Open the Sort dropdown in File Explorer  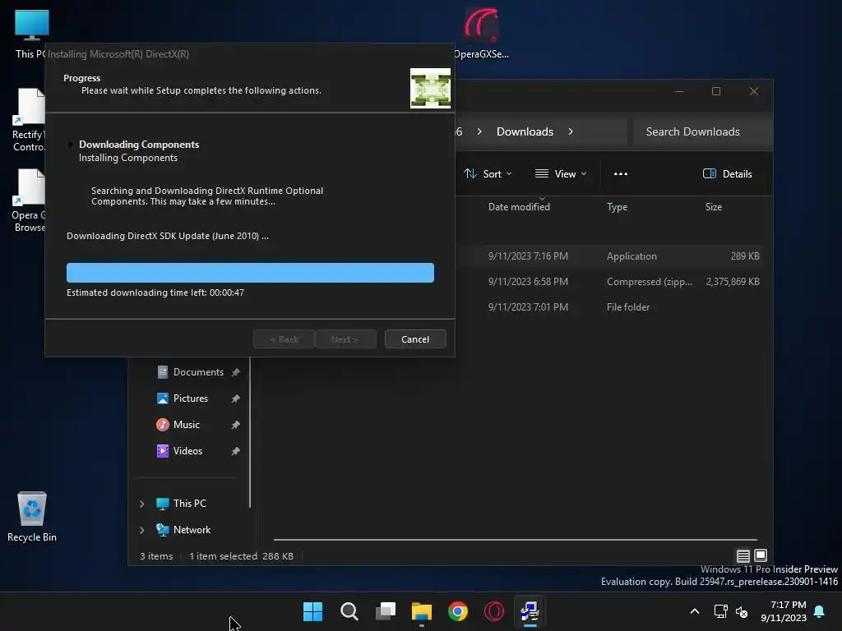[x=488, y=174]
